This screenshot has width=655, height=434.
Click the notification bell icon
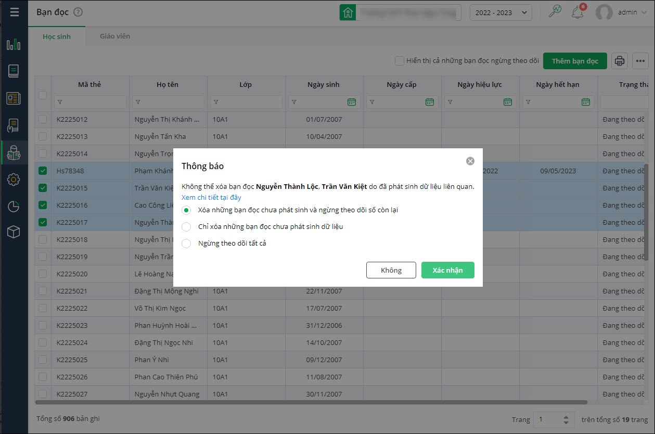[577, 13]
